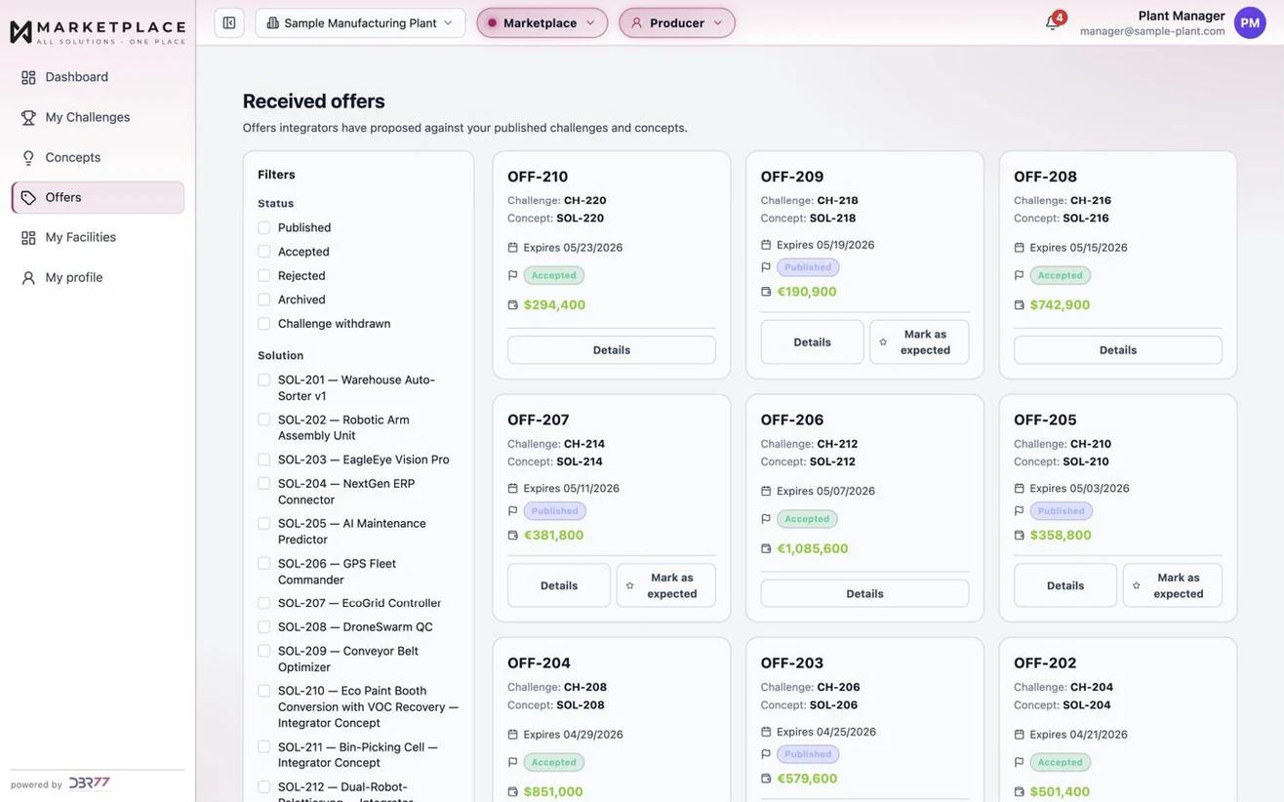
Task: Check the Accepted status filter
Action: click(x=263, y=252)
